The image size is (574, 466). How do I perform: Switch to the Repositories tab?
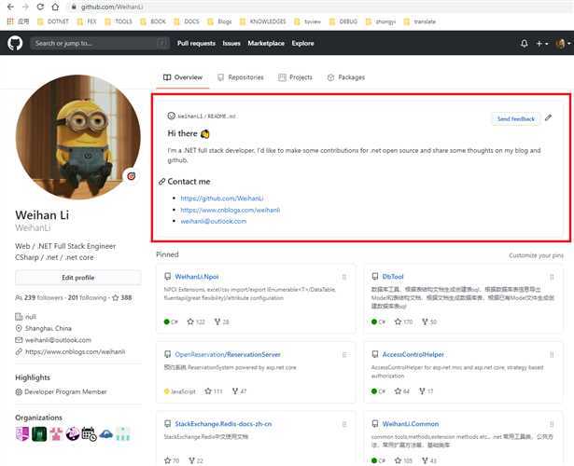click(241, 77)
